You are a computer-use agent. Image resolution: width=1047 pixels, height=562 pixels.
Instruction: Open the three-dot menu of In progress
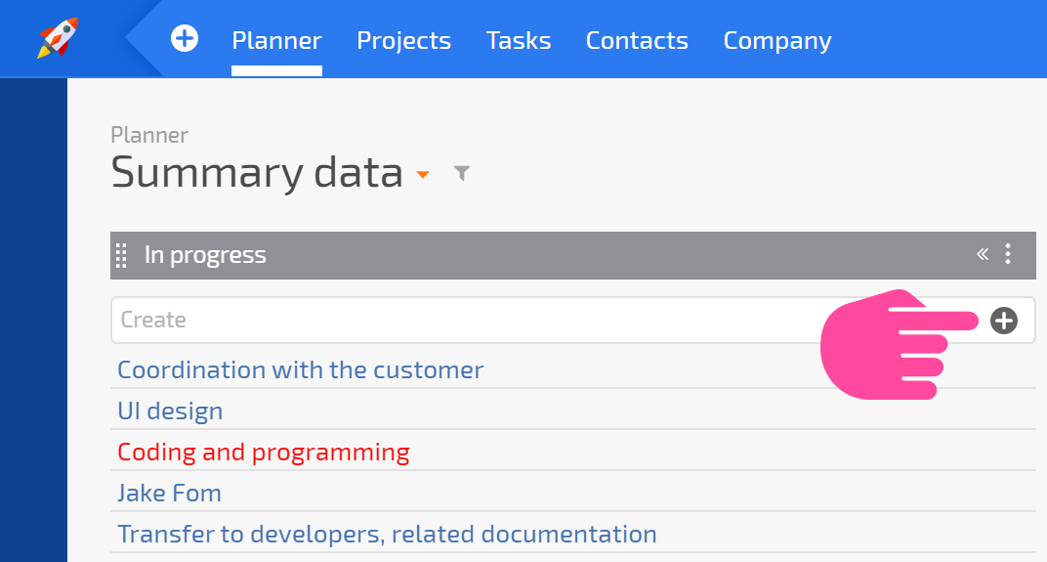(x=1008, y=254)
